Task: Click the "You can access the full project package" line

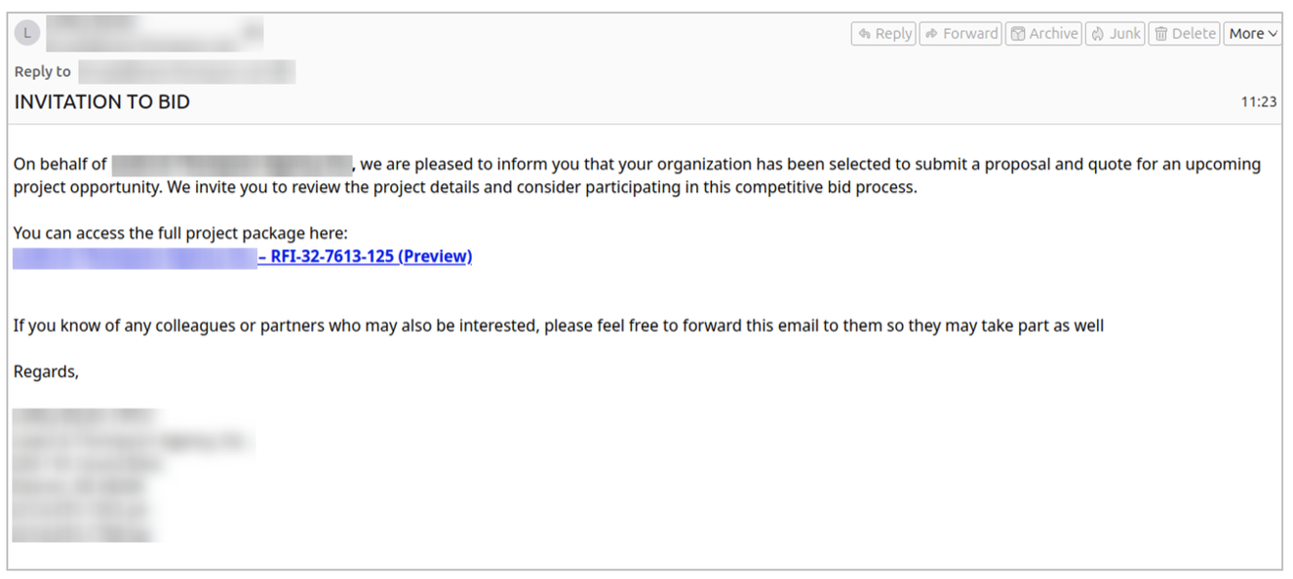Action: point(180,233)
